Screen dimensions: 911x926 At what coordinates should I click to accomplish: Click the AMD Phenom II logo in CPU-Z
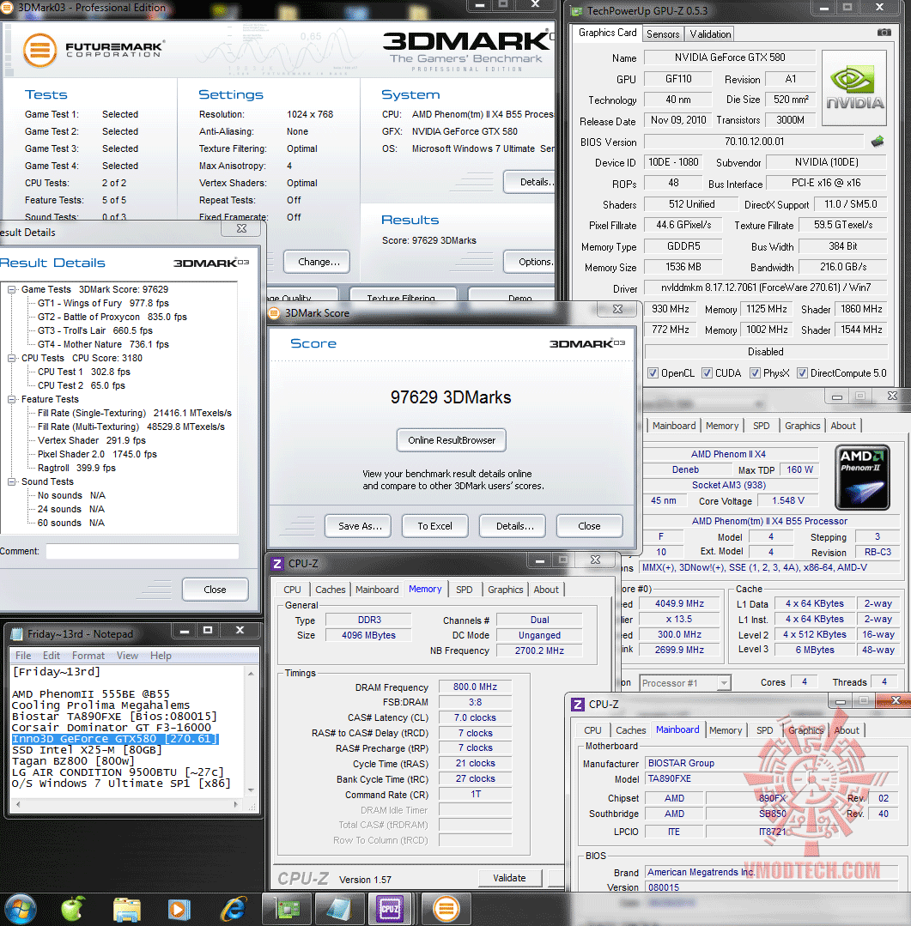pyautogui.click(x=862, y=477)
